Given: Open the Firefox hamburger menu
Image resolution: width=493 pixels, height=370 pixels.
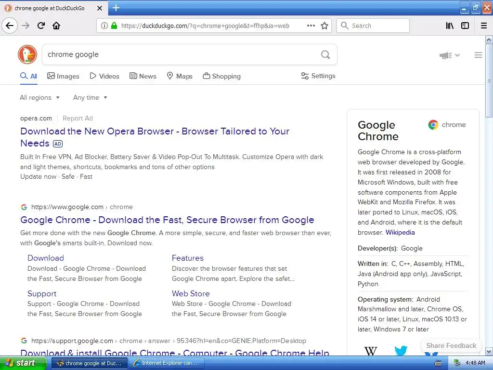Looking at the screenshot, I should [484, 26].
